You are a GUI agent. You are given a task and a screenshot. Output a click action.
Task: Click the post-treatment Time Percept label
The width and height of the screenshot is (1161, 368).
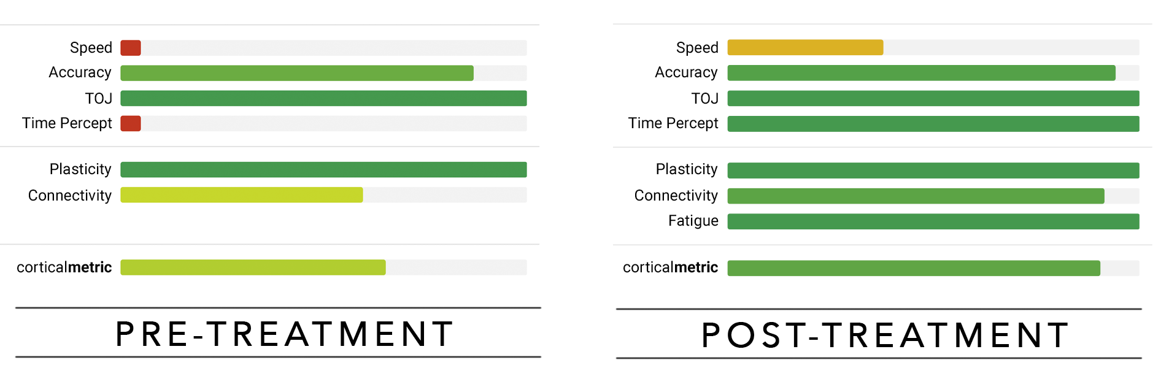[x=673, y=123]
